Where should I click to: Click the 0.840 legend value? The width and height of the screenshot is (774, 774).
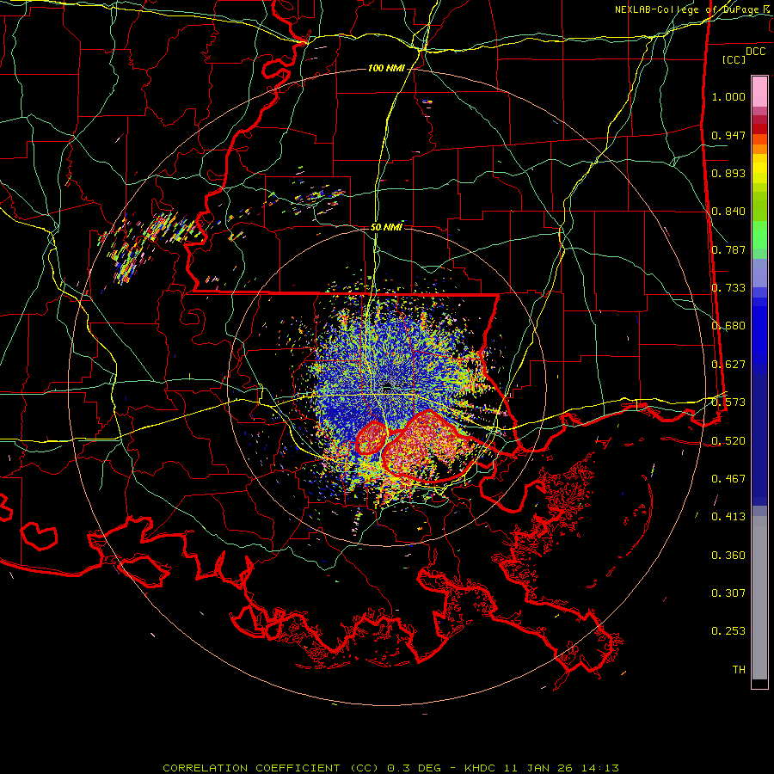point(728,212)
